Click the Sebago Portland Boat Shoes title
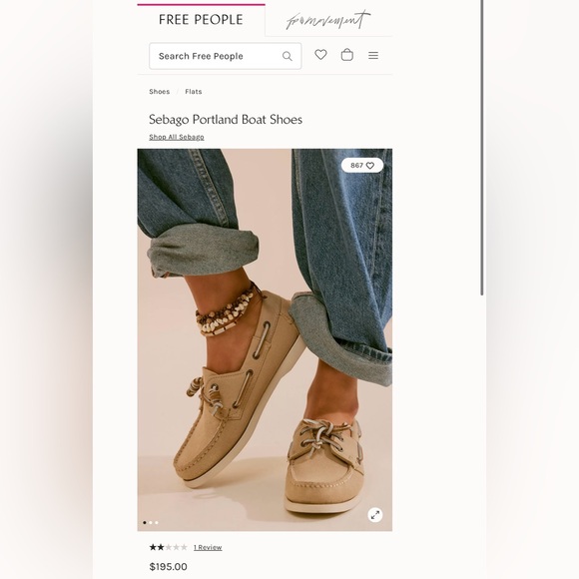 (x=226, y=119)
